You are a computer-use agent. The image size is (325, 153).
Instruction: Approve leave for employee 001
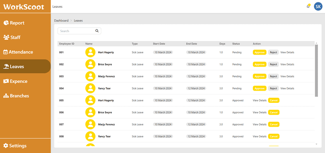click(x=259, y=53)
